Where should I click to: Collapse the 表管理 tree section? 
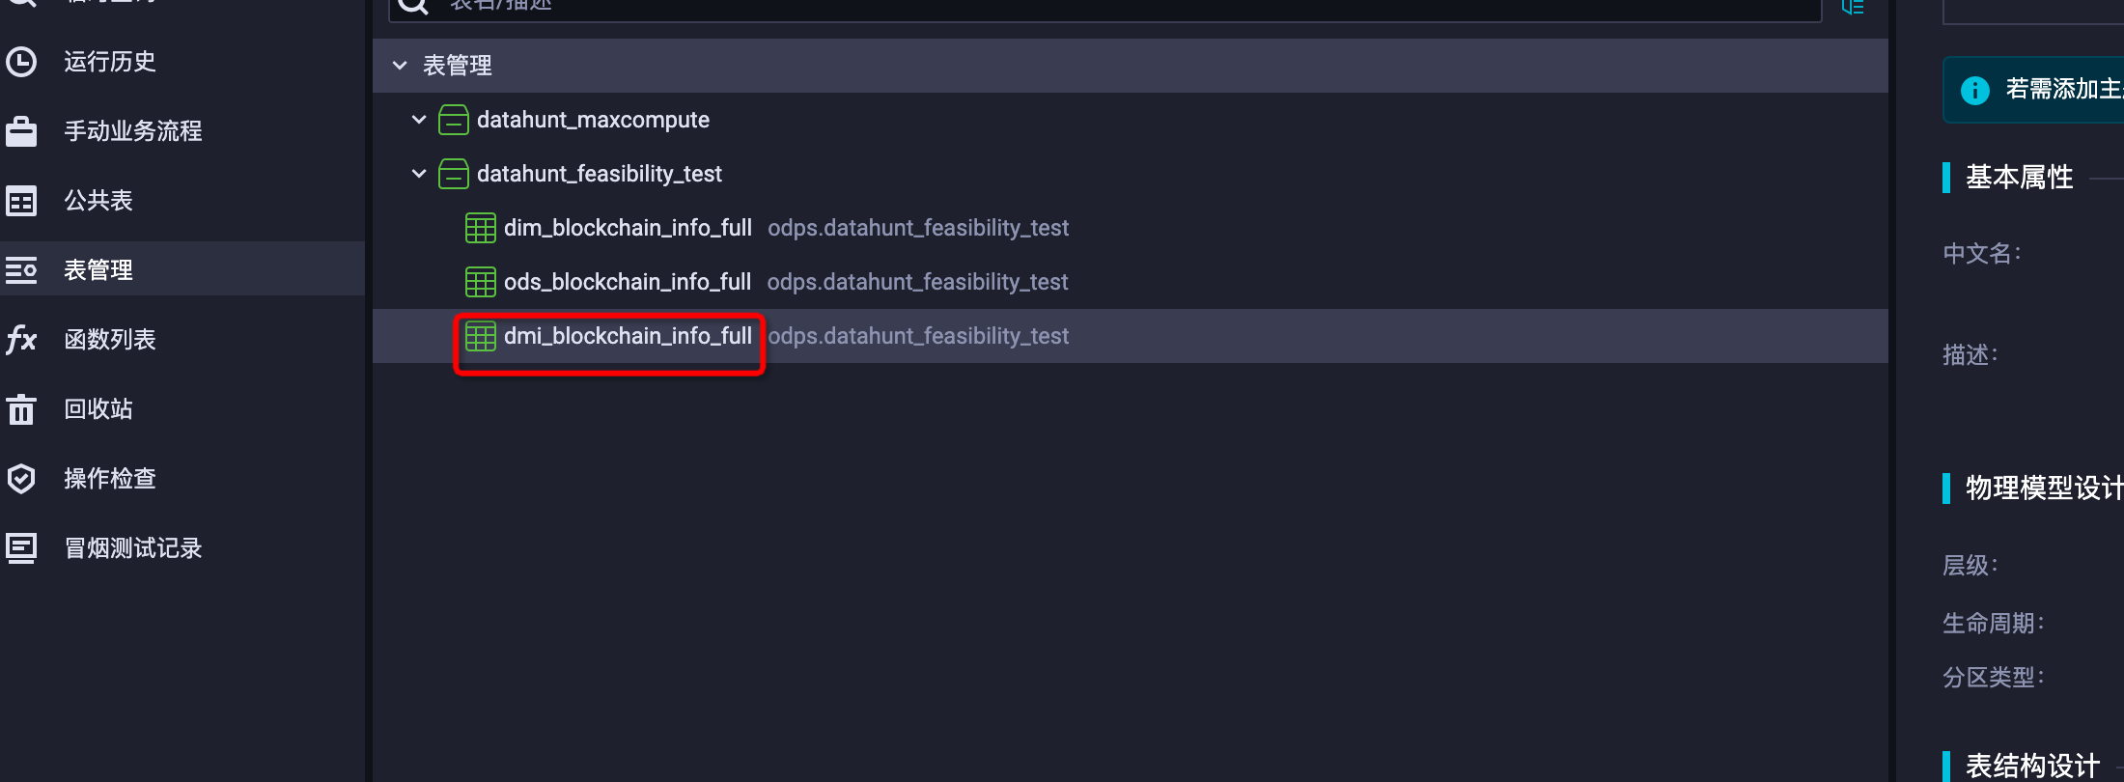400,66
